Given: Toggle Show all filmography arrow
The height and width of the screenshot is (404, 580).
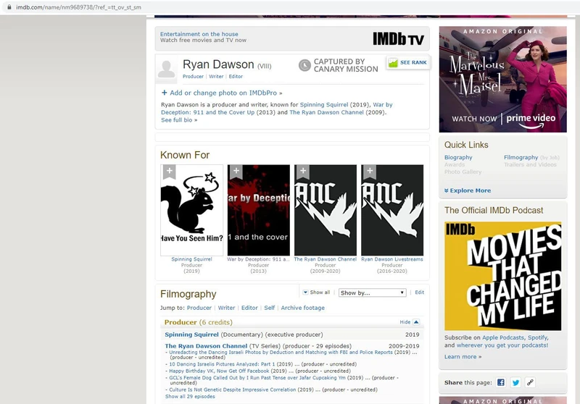Looking at the screenshot, I should point(305,292).
